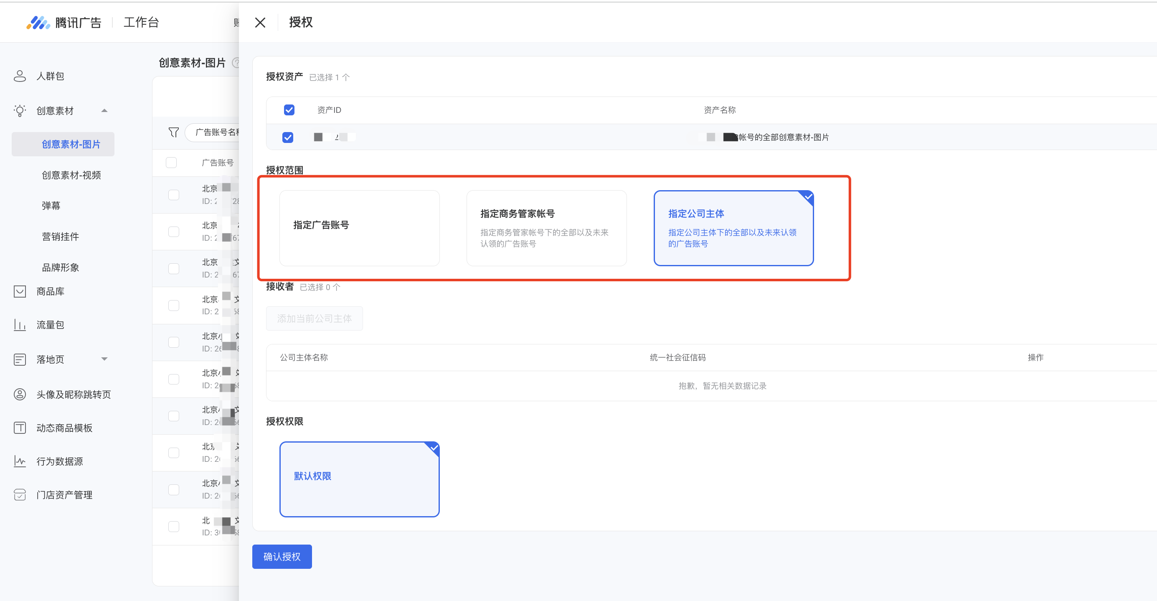Click the 门店资产管理 store icon
Screen dimensions: 1157x601
[20, 494]
